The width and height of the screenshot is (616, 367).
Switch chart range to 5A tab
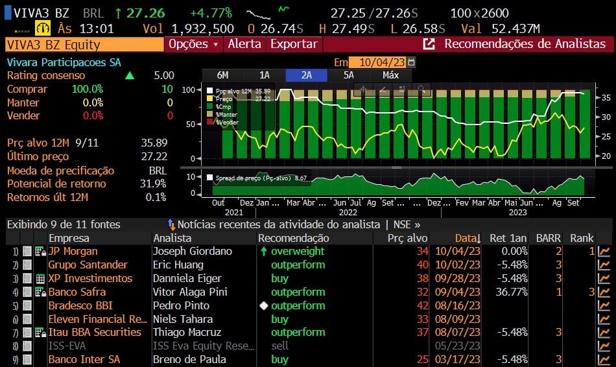[x=349, y=75]
